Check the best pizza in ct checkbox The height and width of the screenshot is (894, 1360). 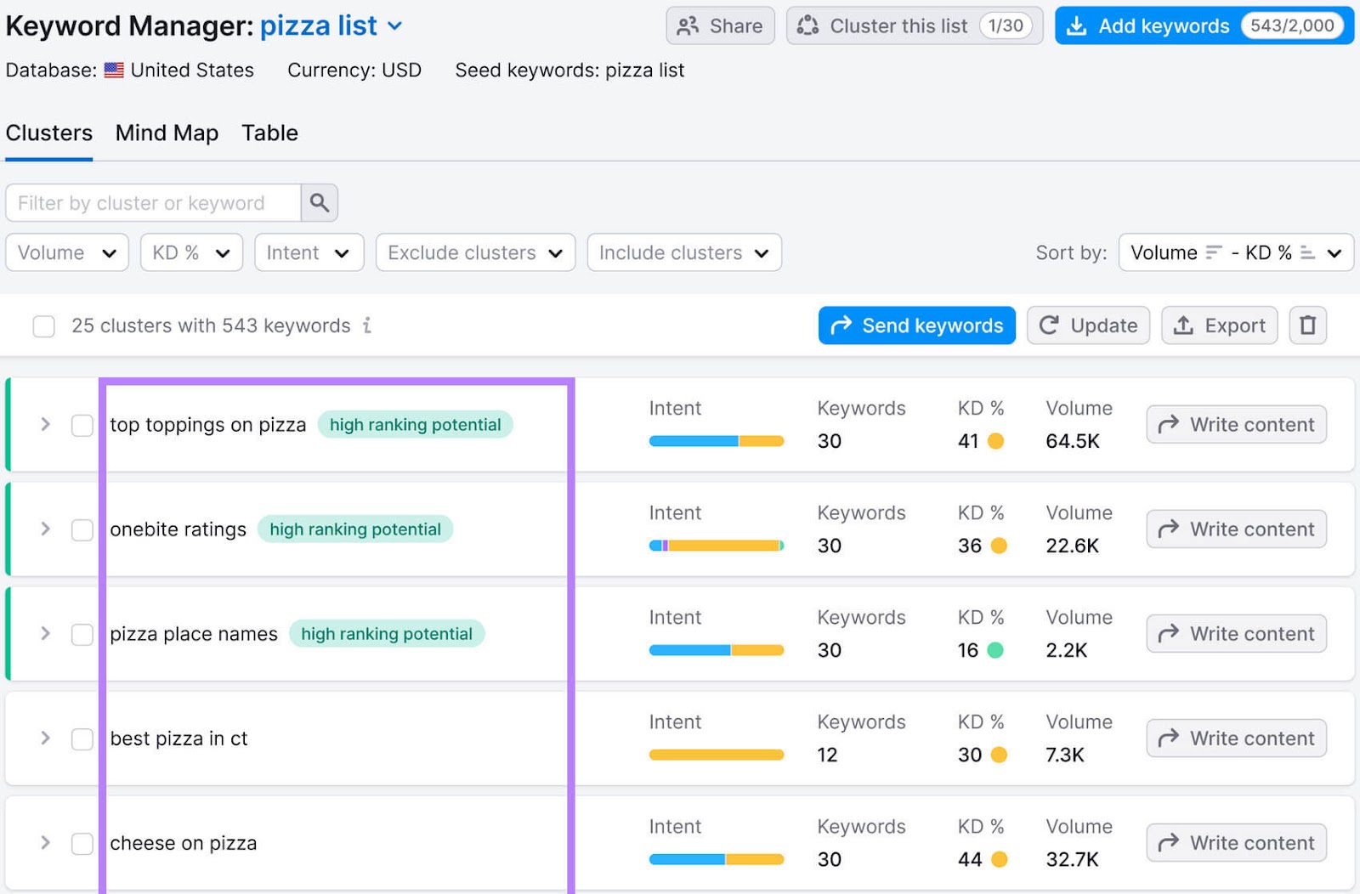(82, 738)
